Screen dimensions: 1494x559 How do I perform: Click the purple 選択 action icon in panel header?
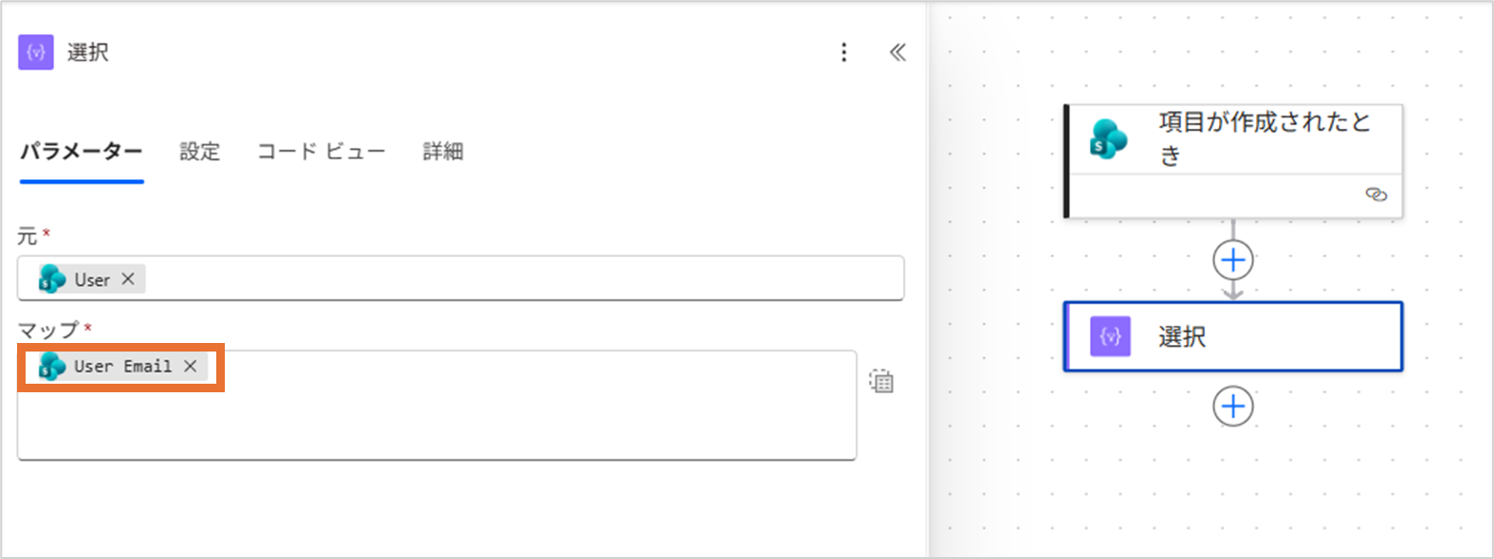36,52
